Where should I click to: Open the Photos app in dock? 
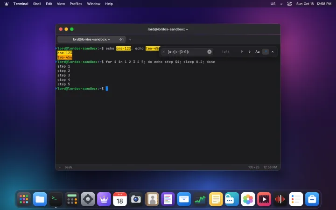248,199
